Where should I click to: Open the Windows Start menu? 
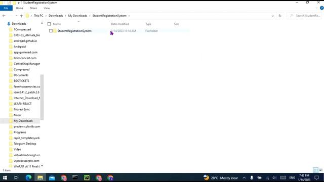[x=5, y=177]
